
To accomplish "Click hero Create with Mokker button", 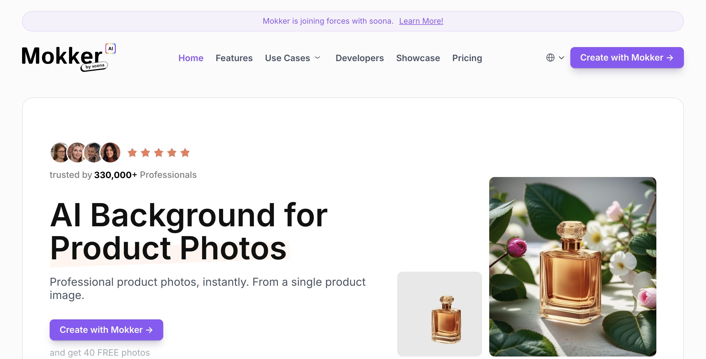I will click(x=106, y=330).
